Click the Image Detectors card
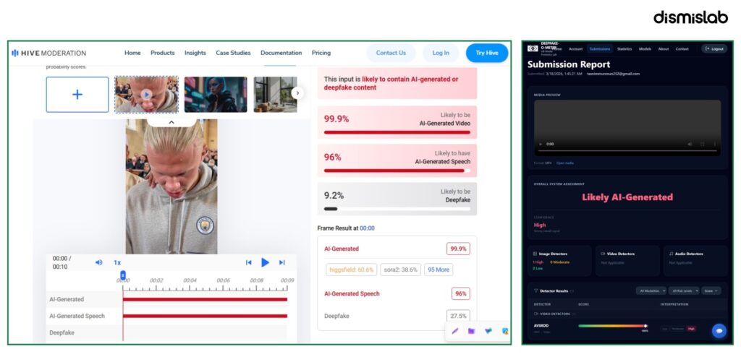741x357 pixels. (559, 261)
